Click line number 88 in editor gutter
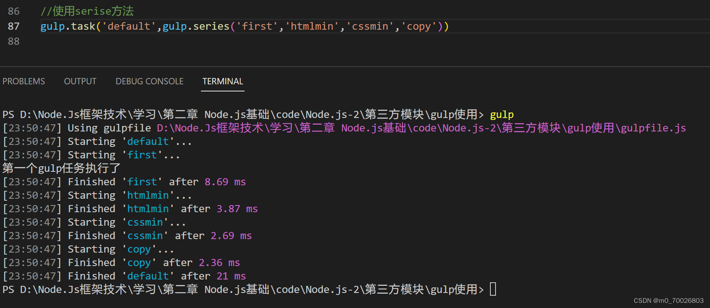This screenshot has height=308, width=710. click(13, 41)
